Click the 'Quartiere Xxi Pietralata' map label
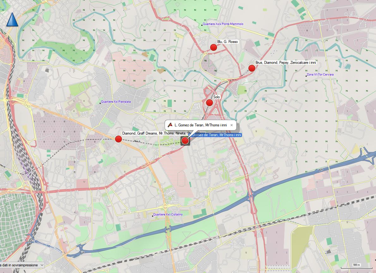376x273 pixels. coord(116,102)
